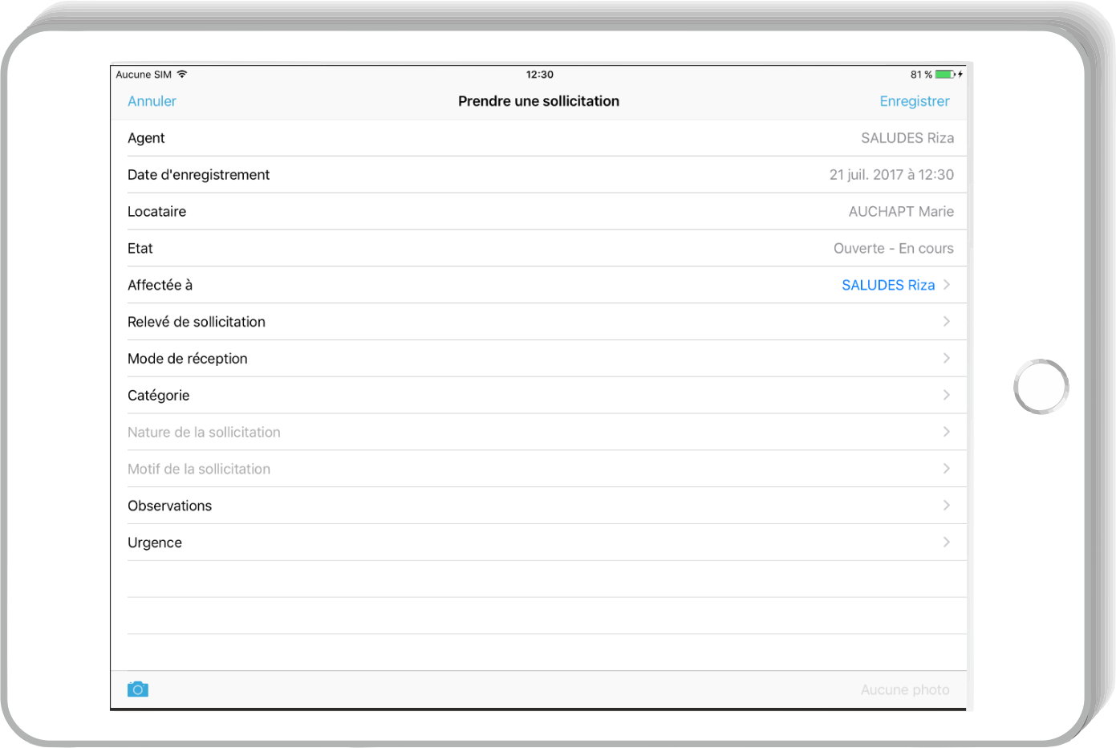This screenshot has width=1116, height=748.
Task: Open the Observations row chevron
Action: (x=947, y=506)
